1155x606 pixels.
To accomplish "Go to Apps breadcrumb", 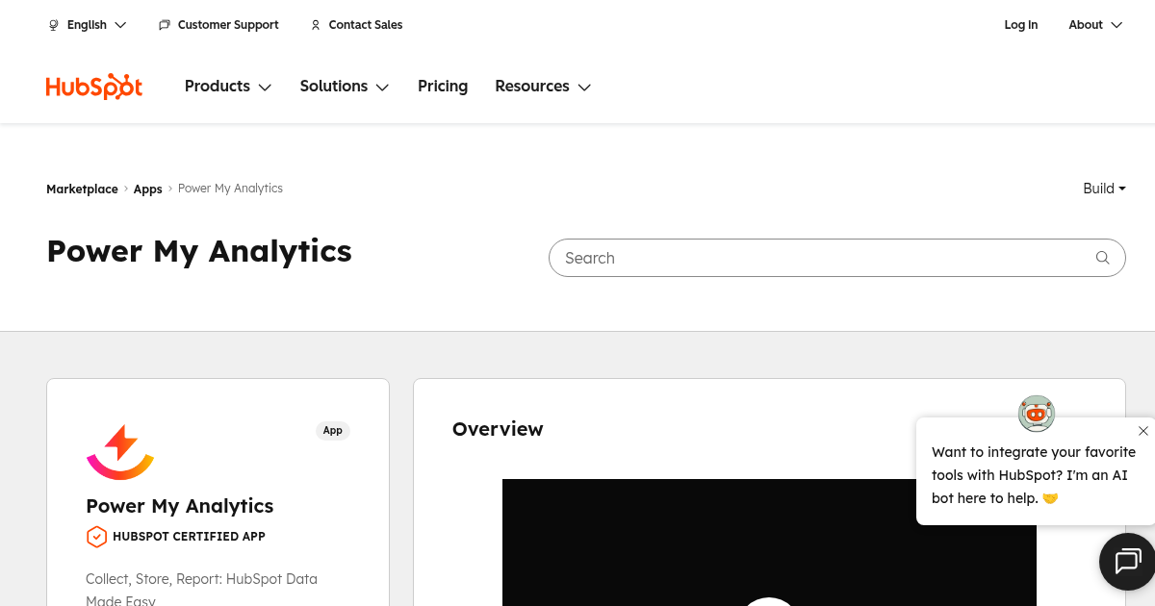I will [147, 189].
